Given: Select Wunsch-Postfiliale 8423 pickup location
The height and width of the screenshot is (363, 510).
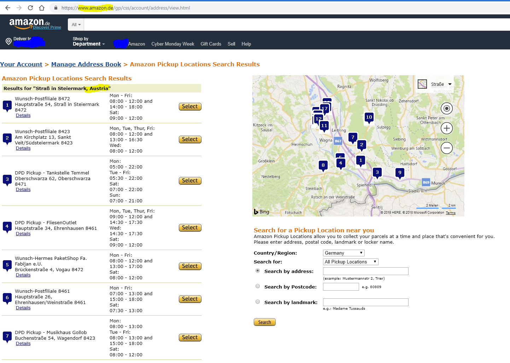Looking at the screenshot, I should tap(190, 139).
